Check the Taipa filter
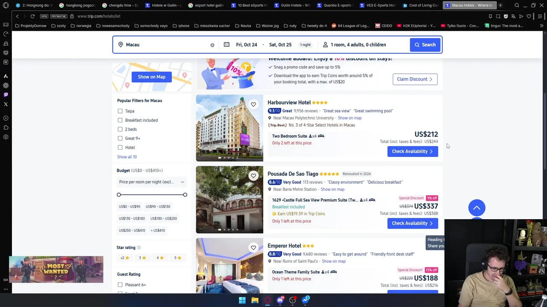 point(120,111)
